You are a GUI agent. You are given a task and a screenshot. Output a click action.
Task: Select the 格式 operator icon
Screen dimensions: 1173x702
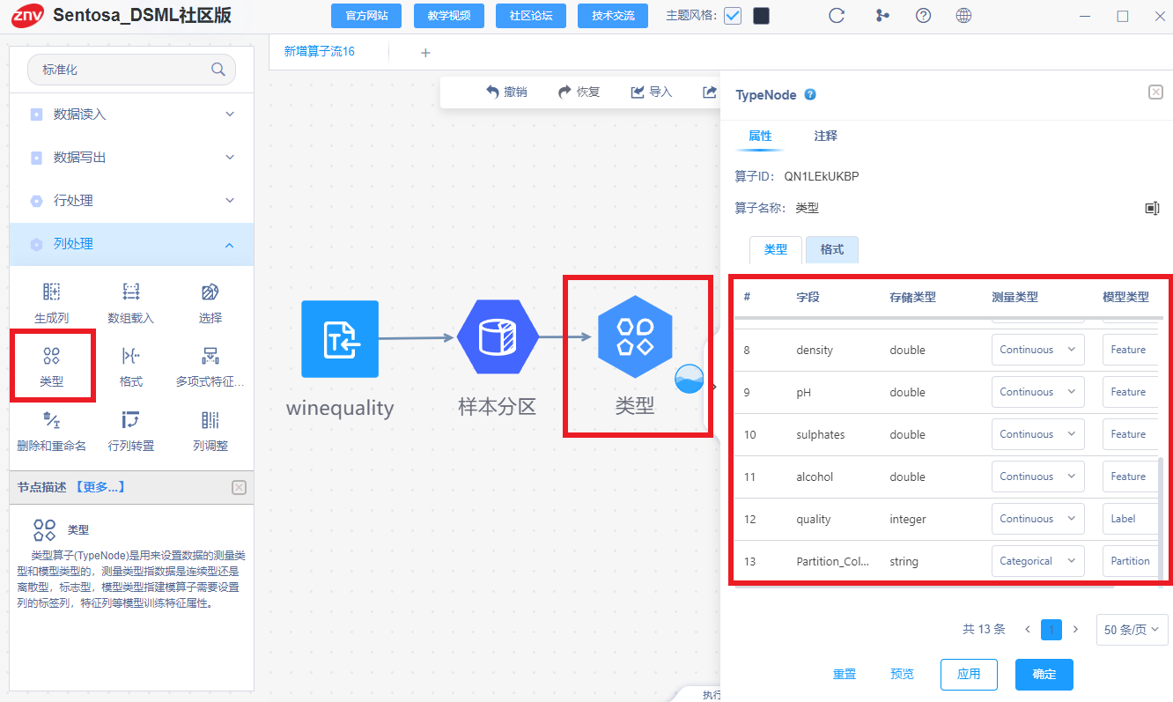click(131, 357)
